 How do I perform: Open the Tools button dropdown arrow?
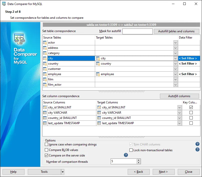pyautogui.click(x=63, y=172)
